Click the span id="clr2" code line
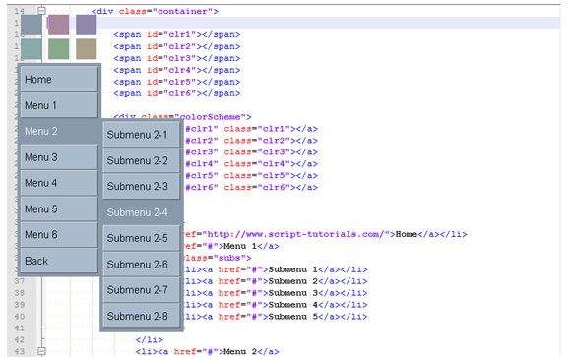 177,46
